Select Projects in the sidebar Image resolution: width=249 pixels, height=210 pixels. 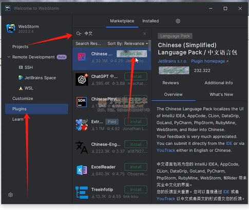point(20,47)
